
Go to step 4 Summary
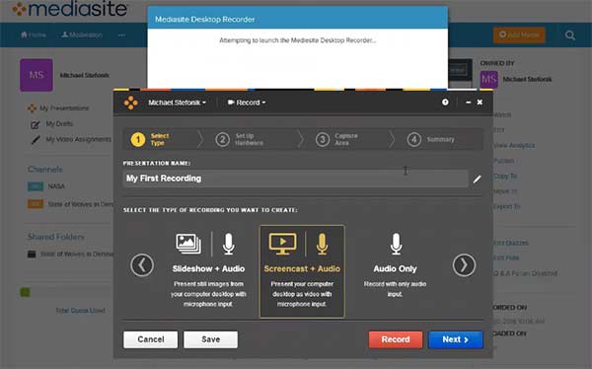431,139
